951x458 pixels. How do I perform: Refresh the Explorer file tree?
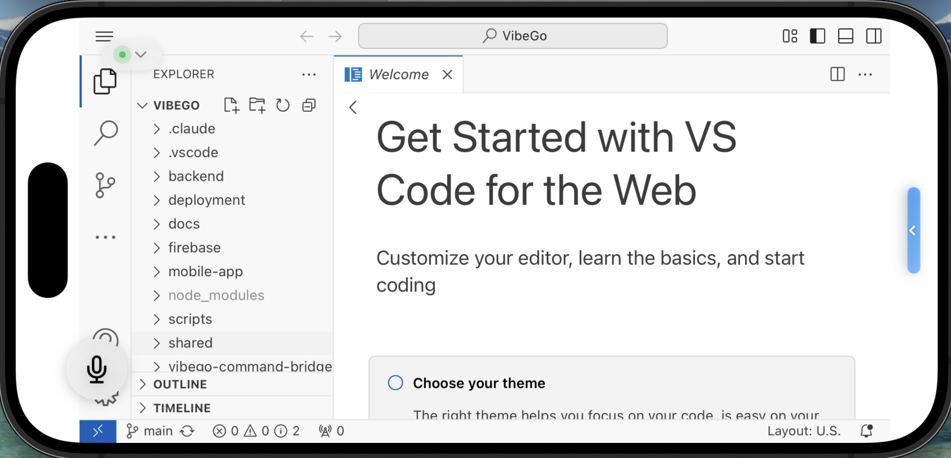point(283,105)
